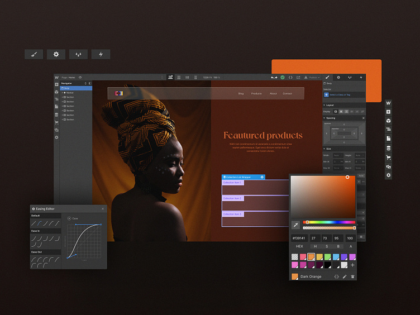The image size is (420, 315).
Task: Click the Webflow W logo in designer top bar
Action: tap(57, 78)
